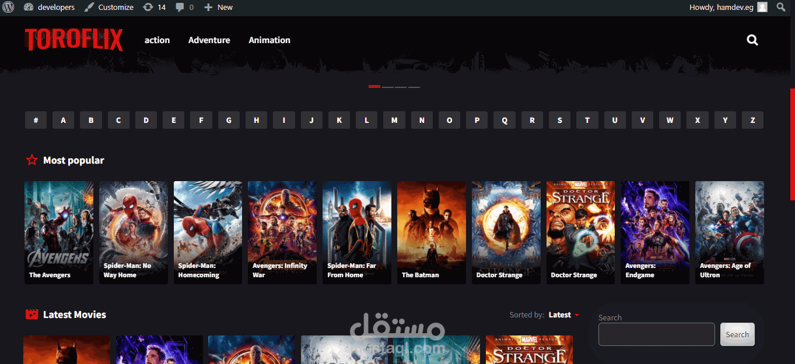This screenshot has width=795, height=364.
Task: Filter movies by letter N
Action: click(422, 120)
